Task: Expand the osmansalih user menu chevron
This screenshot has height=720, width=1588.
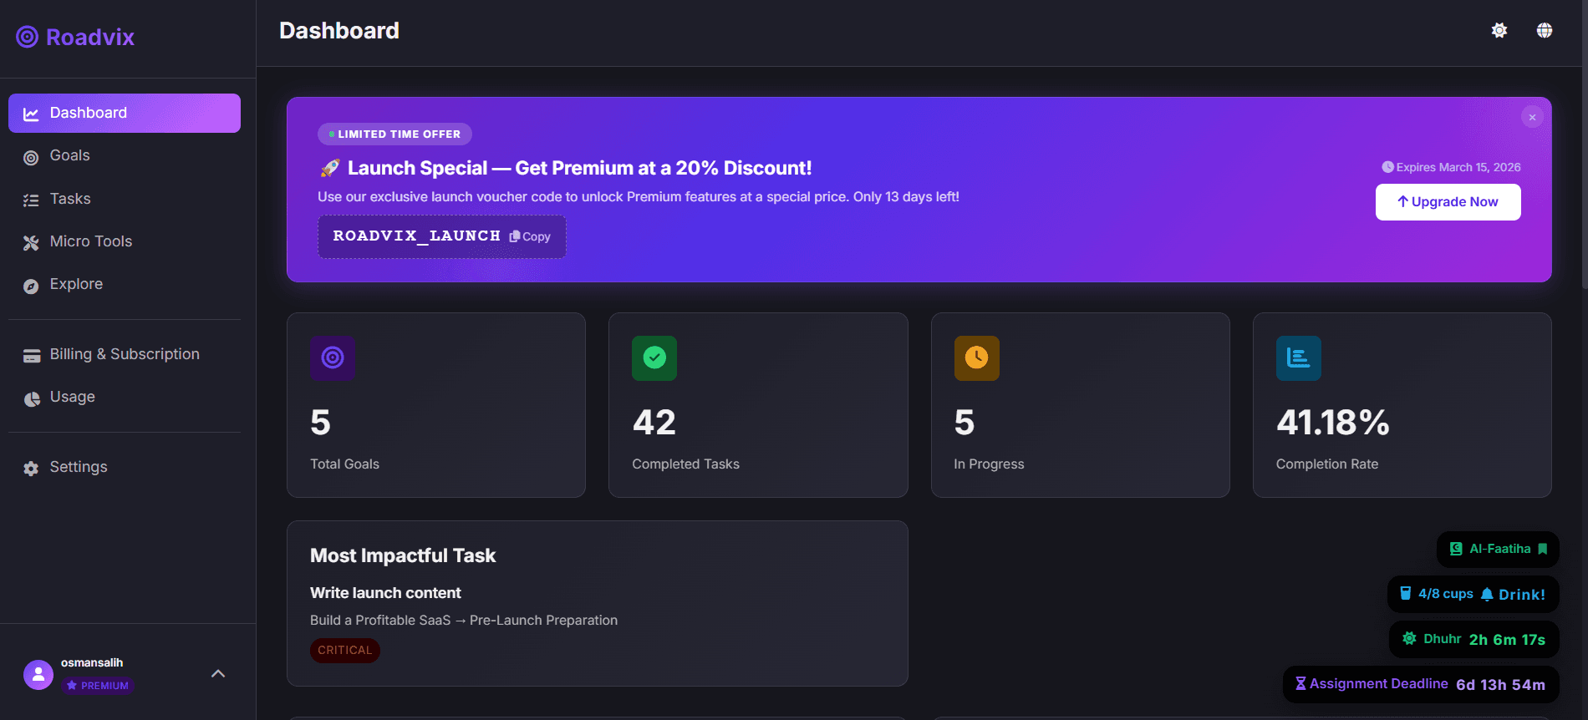Action: (x=218, y=673)
